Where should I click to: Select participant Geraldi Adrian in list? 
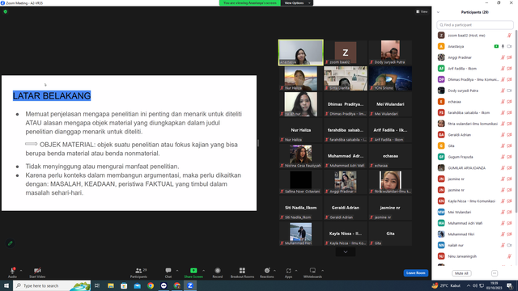pos(475,135)
